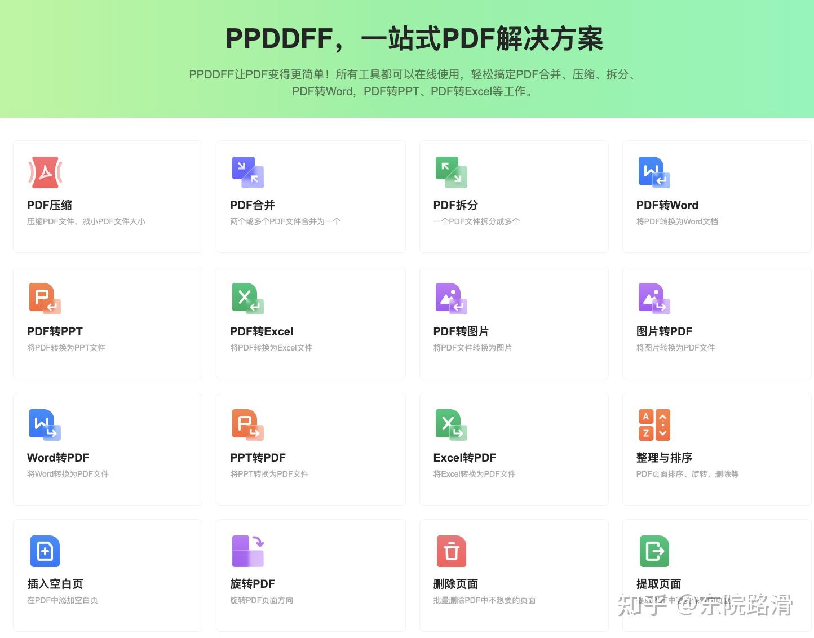Image resolution: width=814 pixels, height=638 pixels.
Task: Choose the green PDF转Excel icon
Action: click(248, 299)
